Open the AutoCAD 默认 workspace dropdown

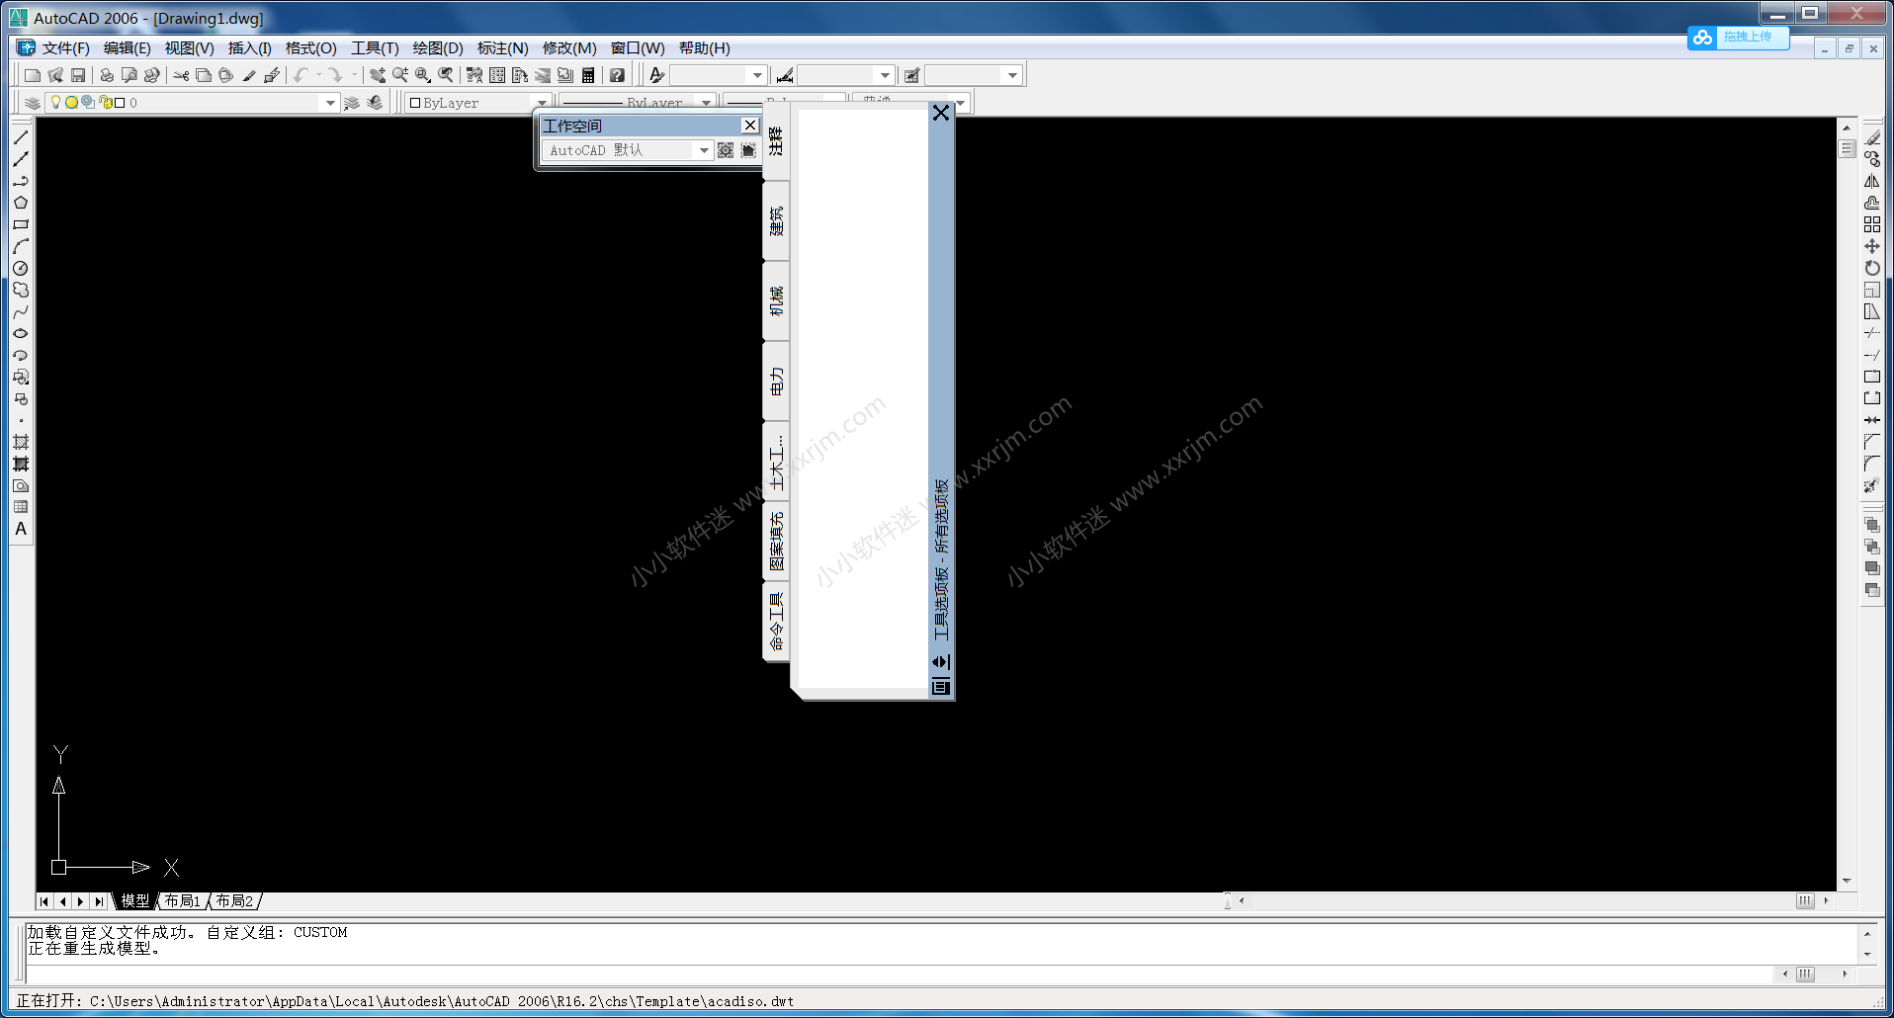(704, 150)
